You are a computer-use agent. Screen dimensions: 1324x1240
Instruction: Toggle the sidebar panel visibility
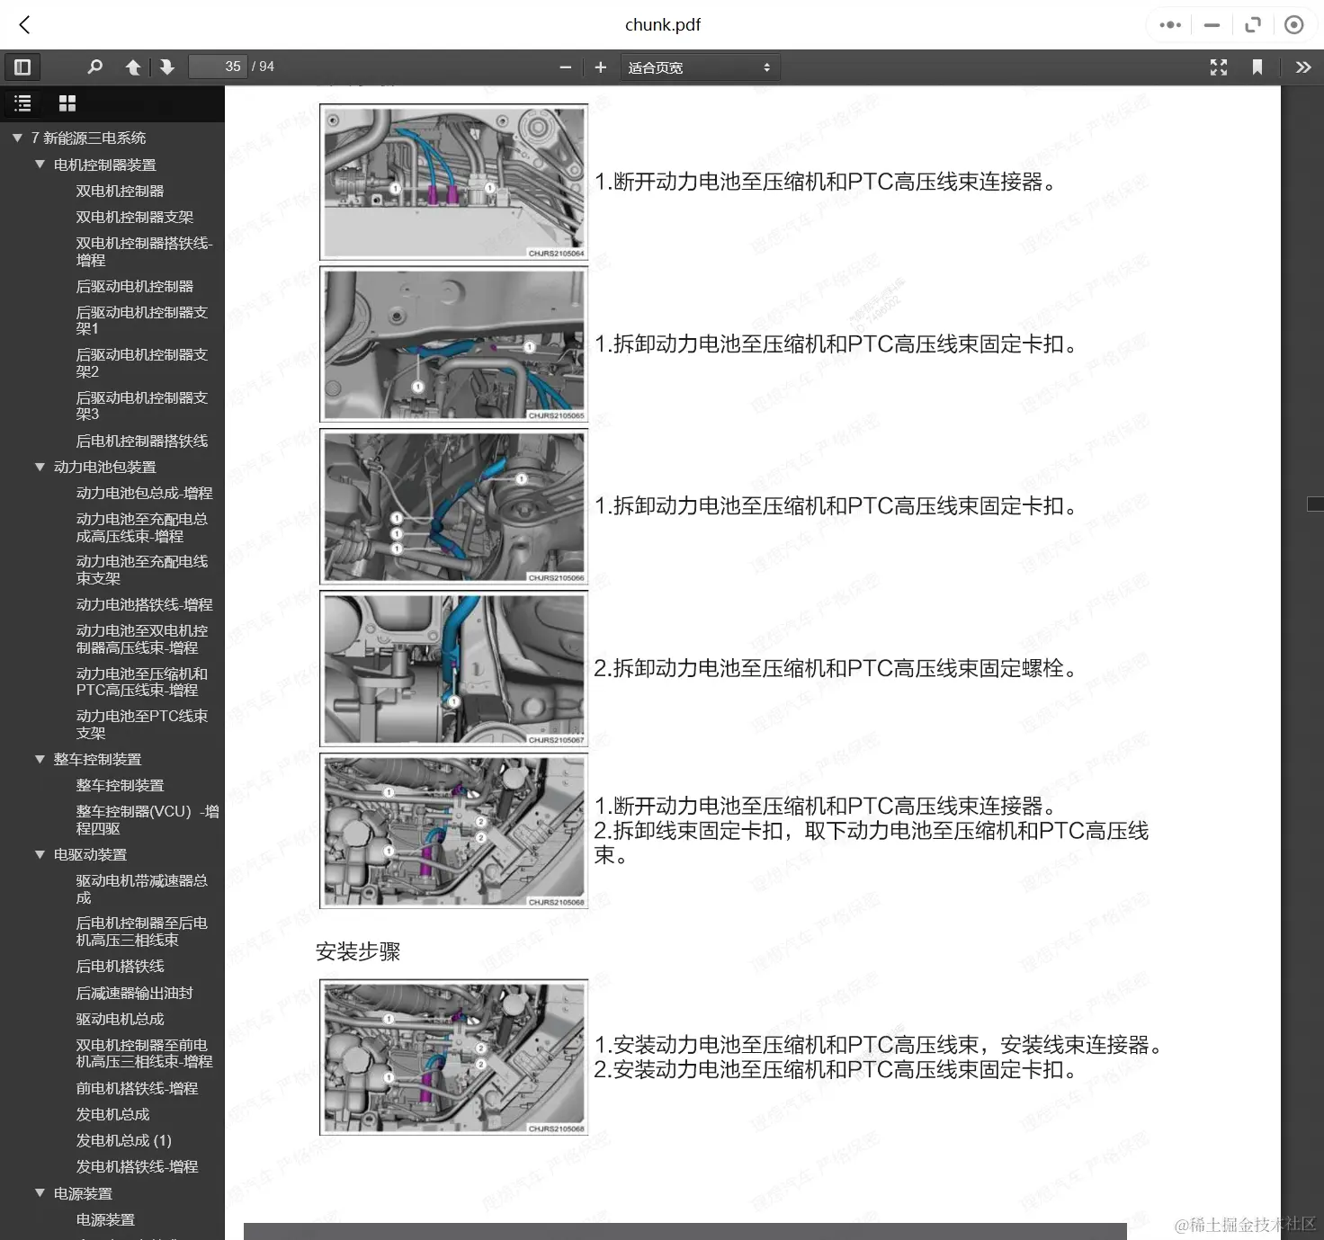click(22, 67)
